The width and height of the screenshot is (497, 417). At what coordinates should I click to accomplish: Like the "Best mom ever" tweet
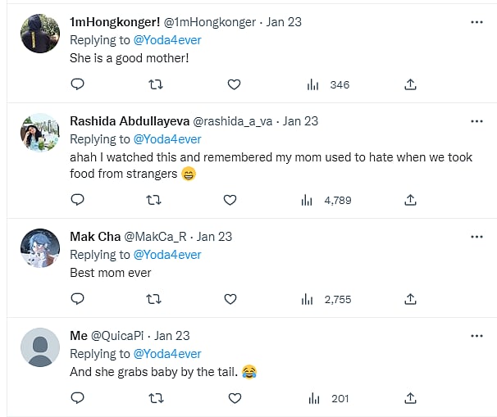pyautogui.click(x=230, y=299)
